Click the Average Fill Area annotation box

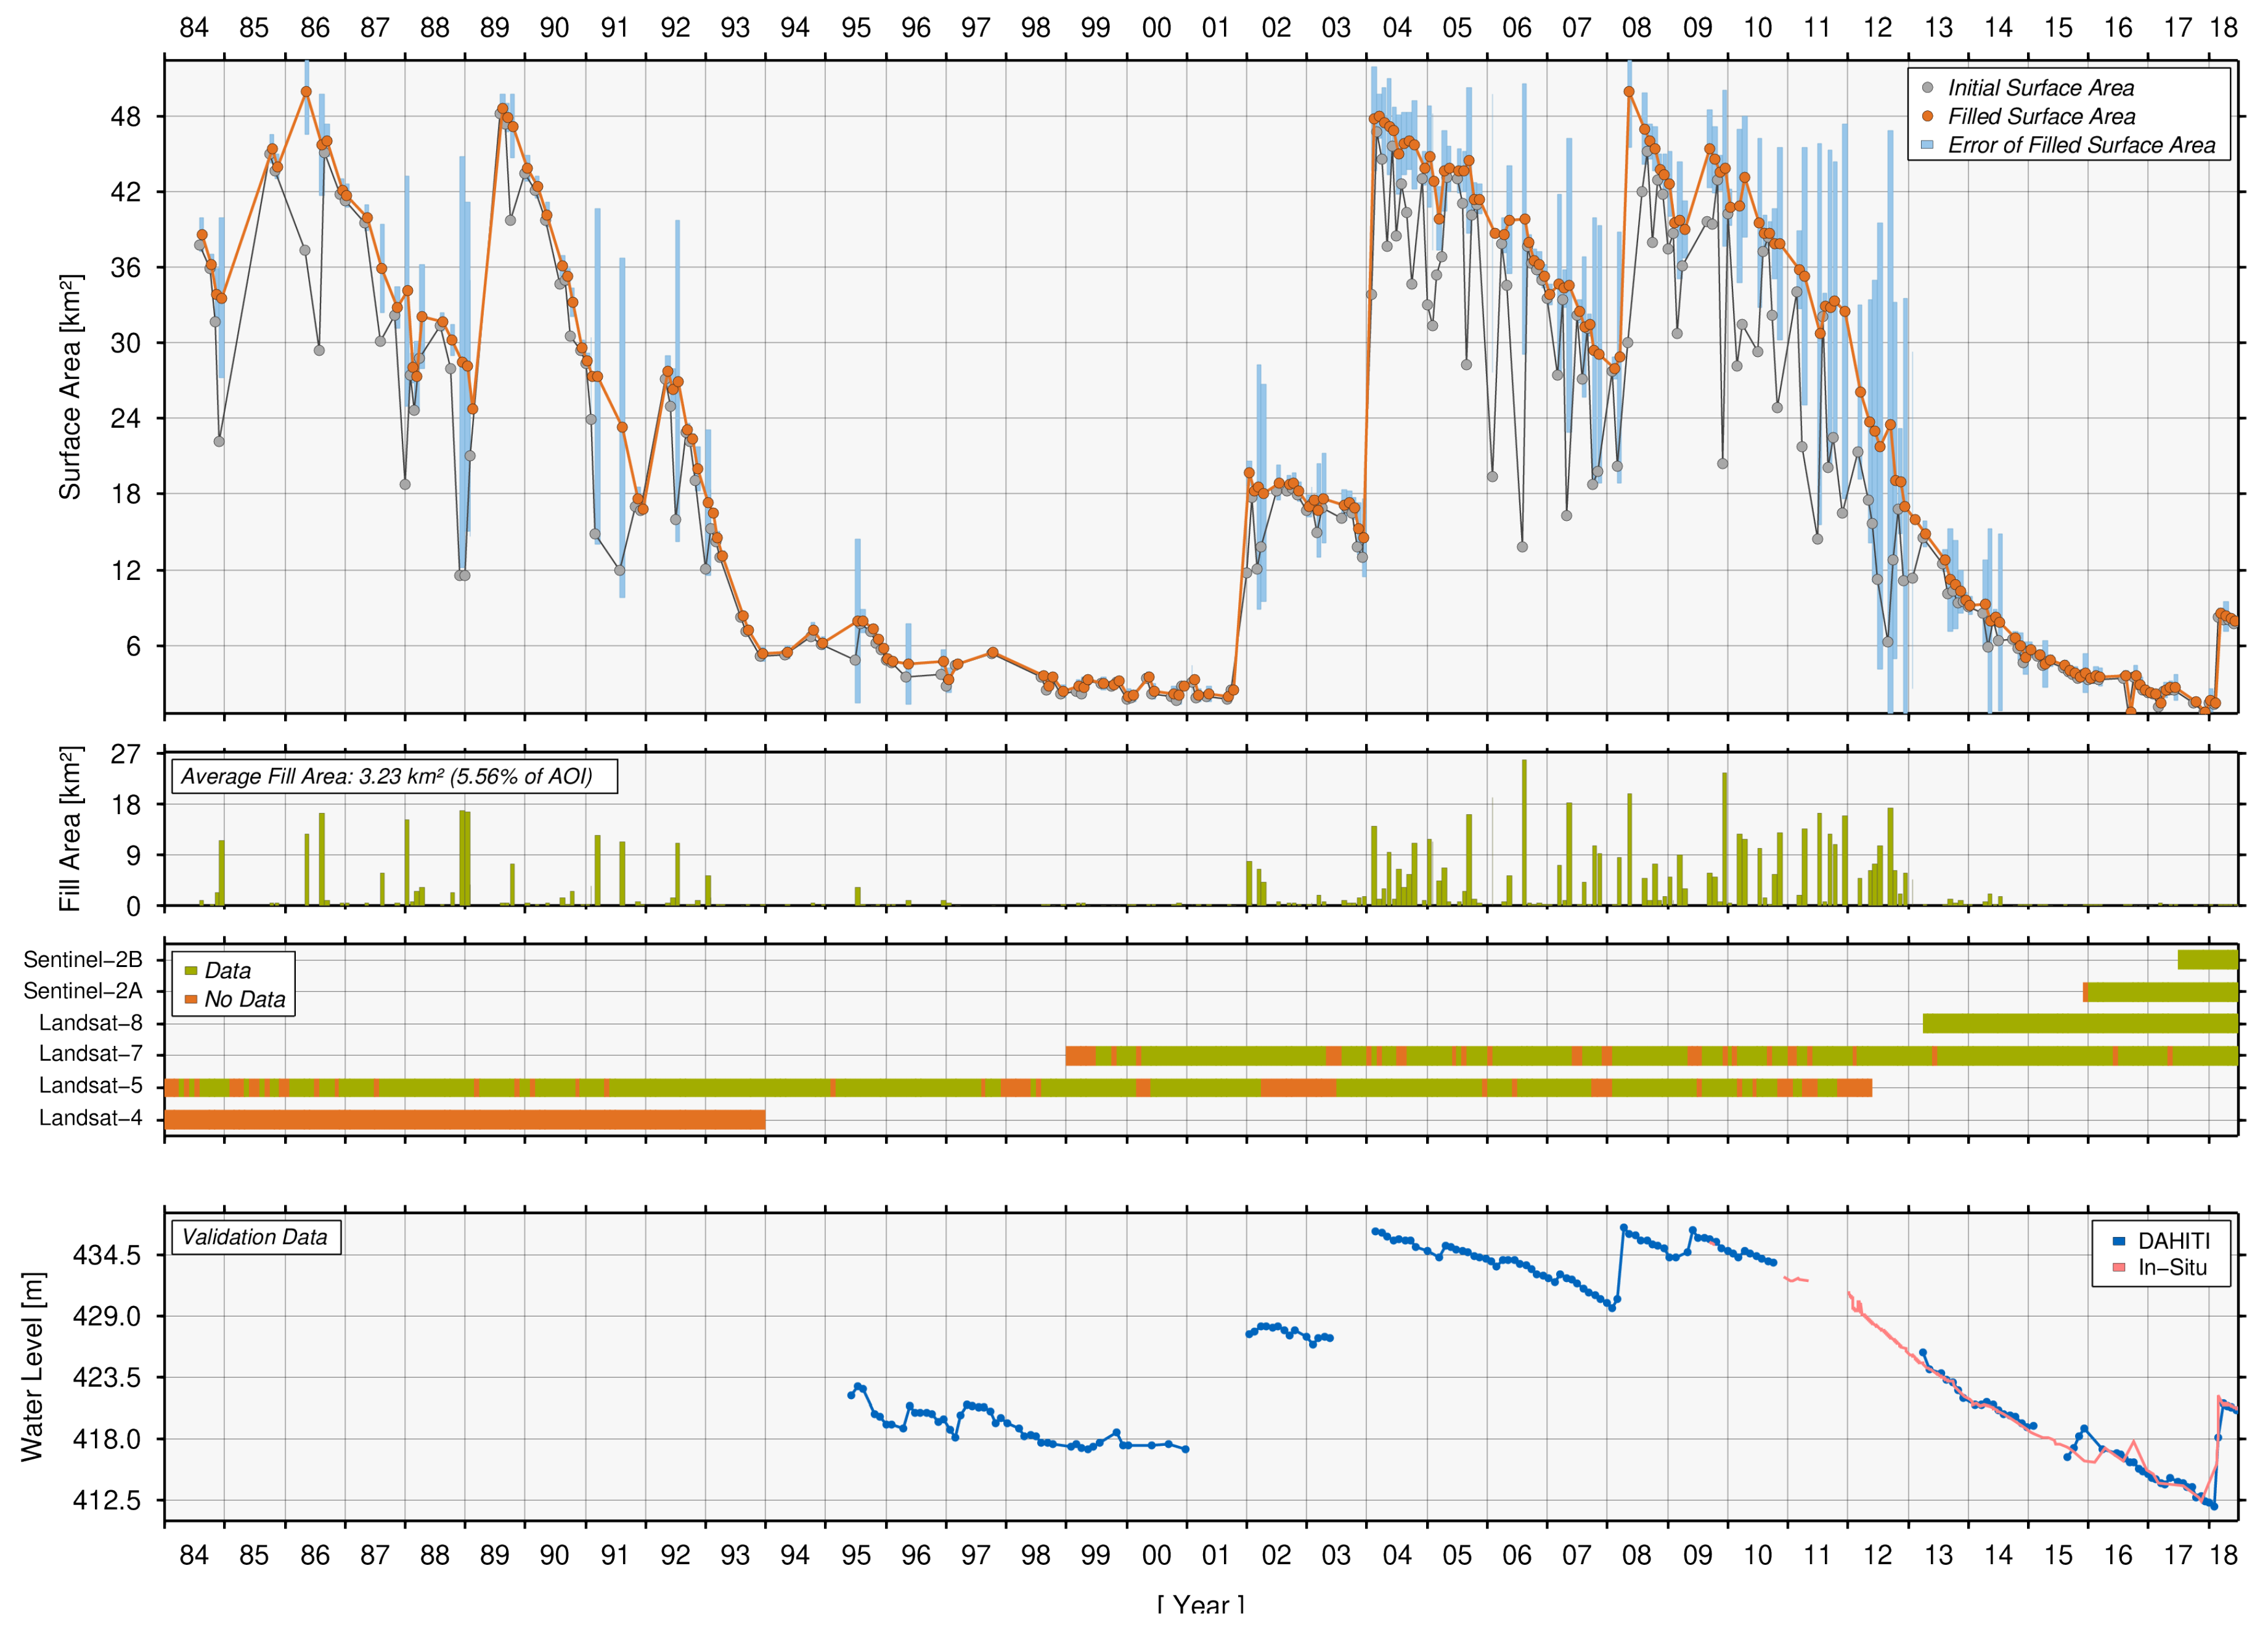click(x=394, y=776)
